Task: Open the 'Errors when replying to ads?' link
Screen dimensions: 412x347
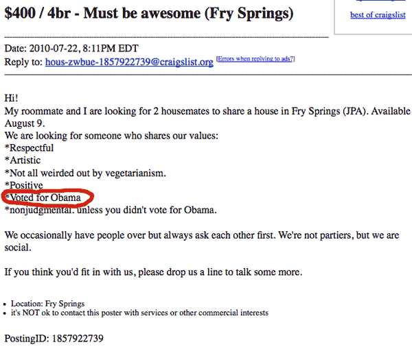Action: point(255,59)
